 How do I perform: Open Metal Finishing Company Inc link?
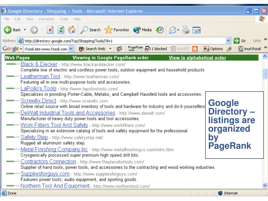point(54,149)
